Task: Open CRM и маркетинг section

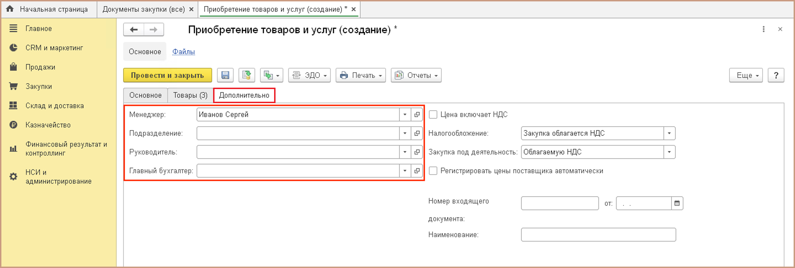Action: click(x=54, y=48)
